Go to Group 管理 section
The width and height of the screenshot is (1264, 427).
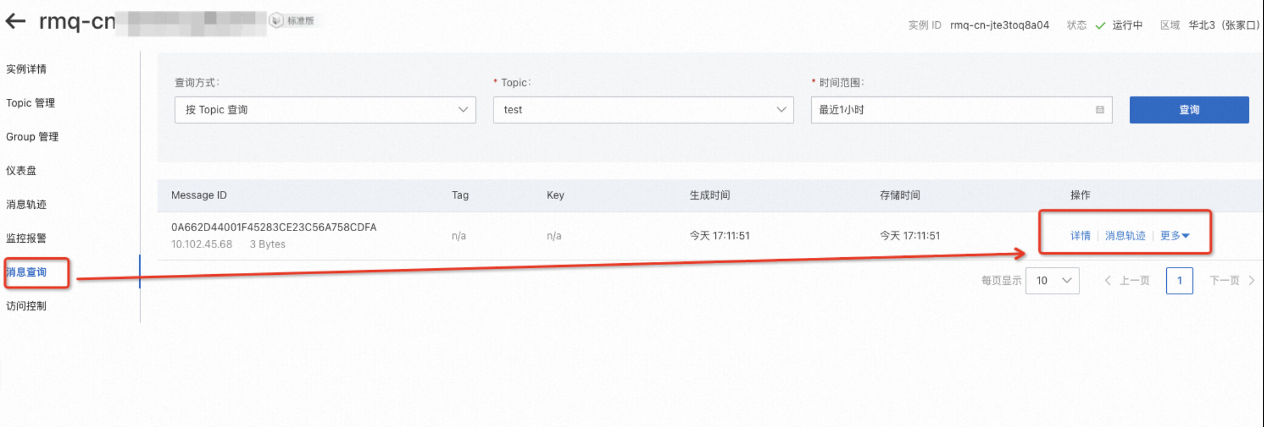point(32,137)
